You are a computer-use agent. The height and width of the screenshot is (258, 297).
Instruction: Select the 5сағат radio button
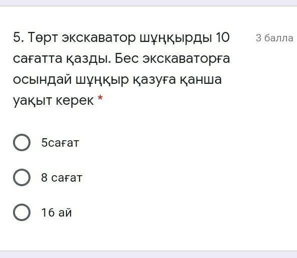click(21, 142)
